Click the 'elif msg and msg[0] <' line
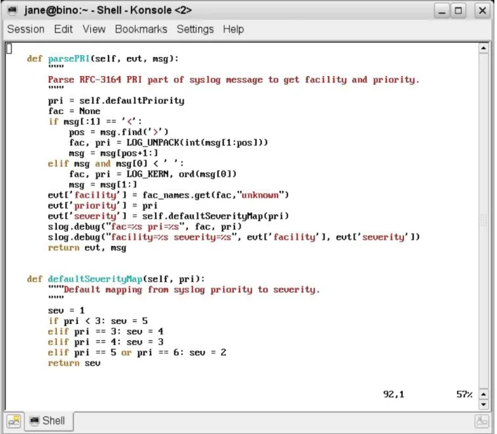The height and width of the screenshot is (434, 497). tap(115, 163)
